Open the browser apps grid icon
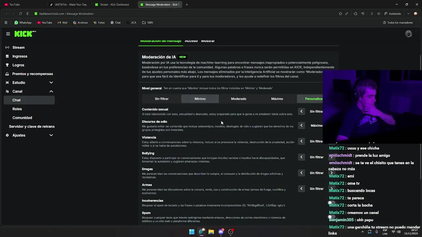 (x=6, y=23)
